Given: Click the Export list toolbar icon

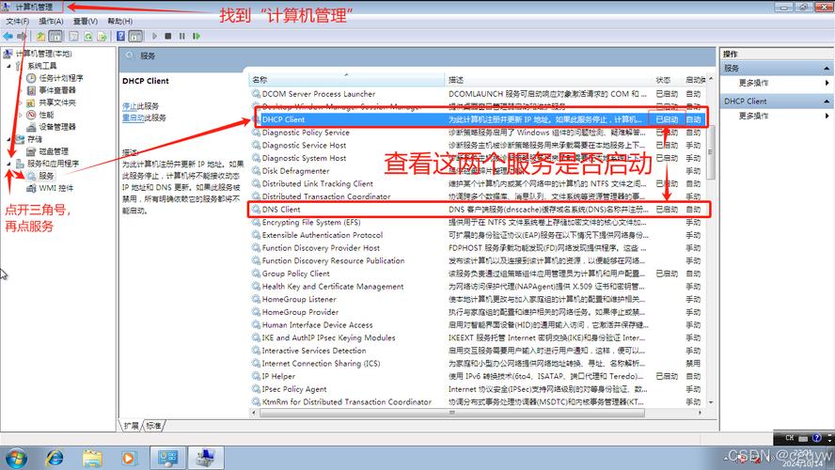Looking at the screenshot, I should [102, 37].
